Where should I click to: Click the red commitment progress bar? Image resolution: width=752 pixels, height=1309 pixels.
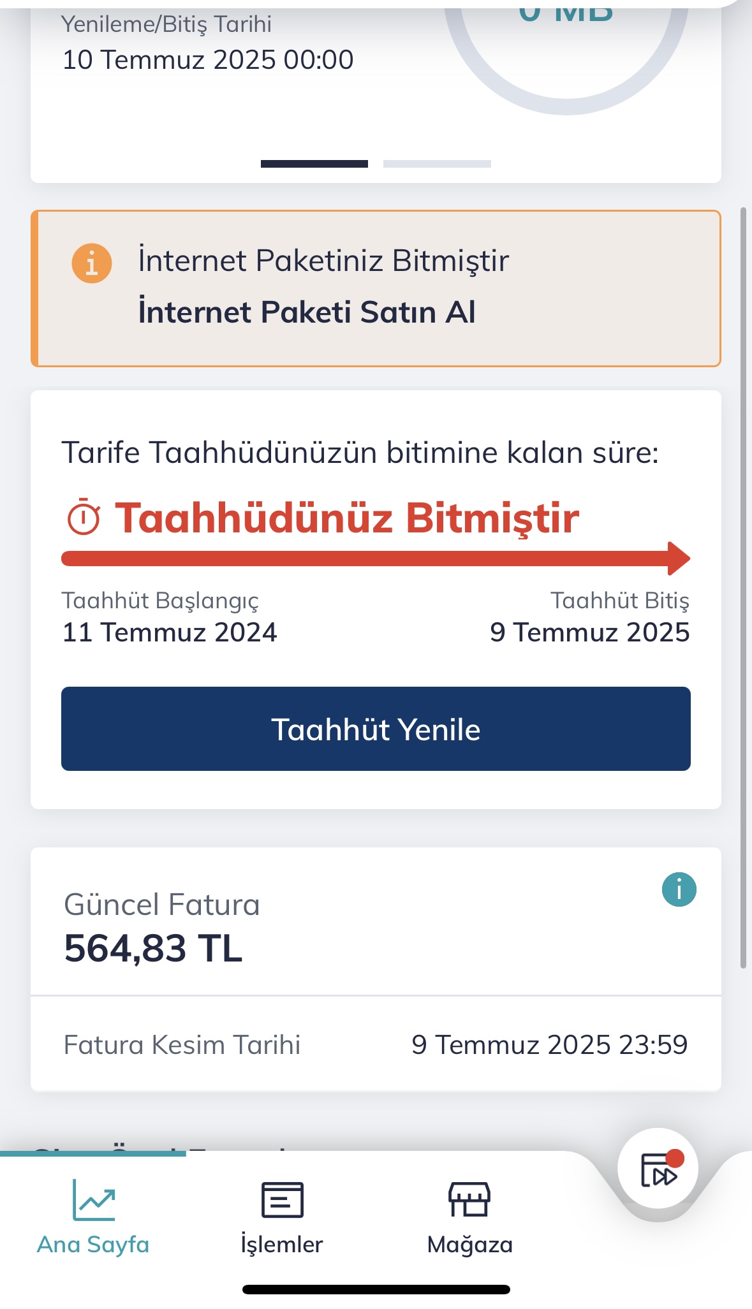click(x=365, y=559)
